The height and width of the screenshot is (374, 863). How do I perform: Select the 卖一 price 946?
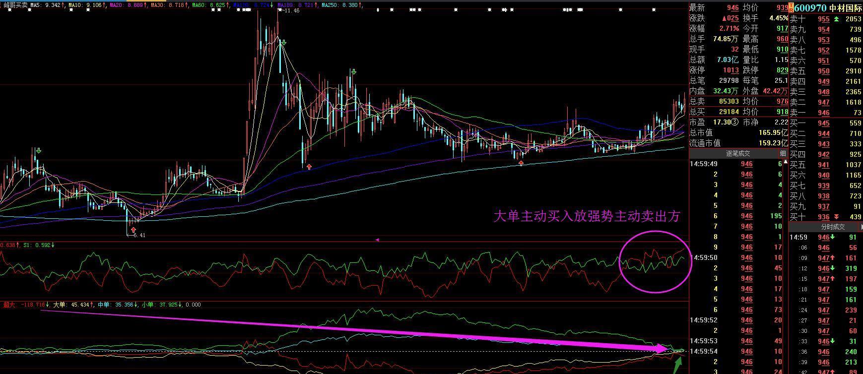[824, 113]
